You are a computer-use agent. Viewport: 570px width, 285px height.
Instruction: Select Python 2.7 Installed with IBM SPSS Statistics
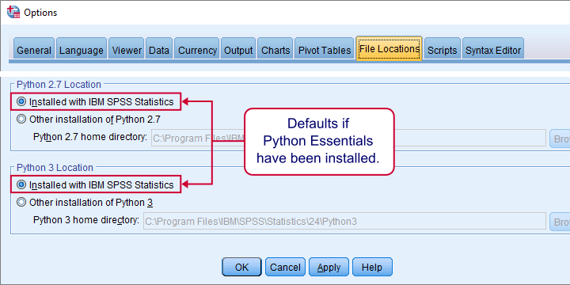96,102
